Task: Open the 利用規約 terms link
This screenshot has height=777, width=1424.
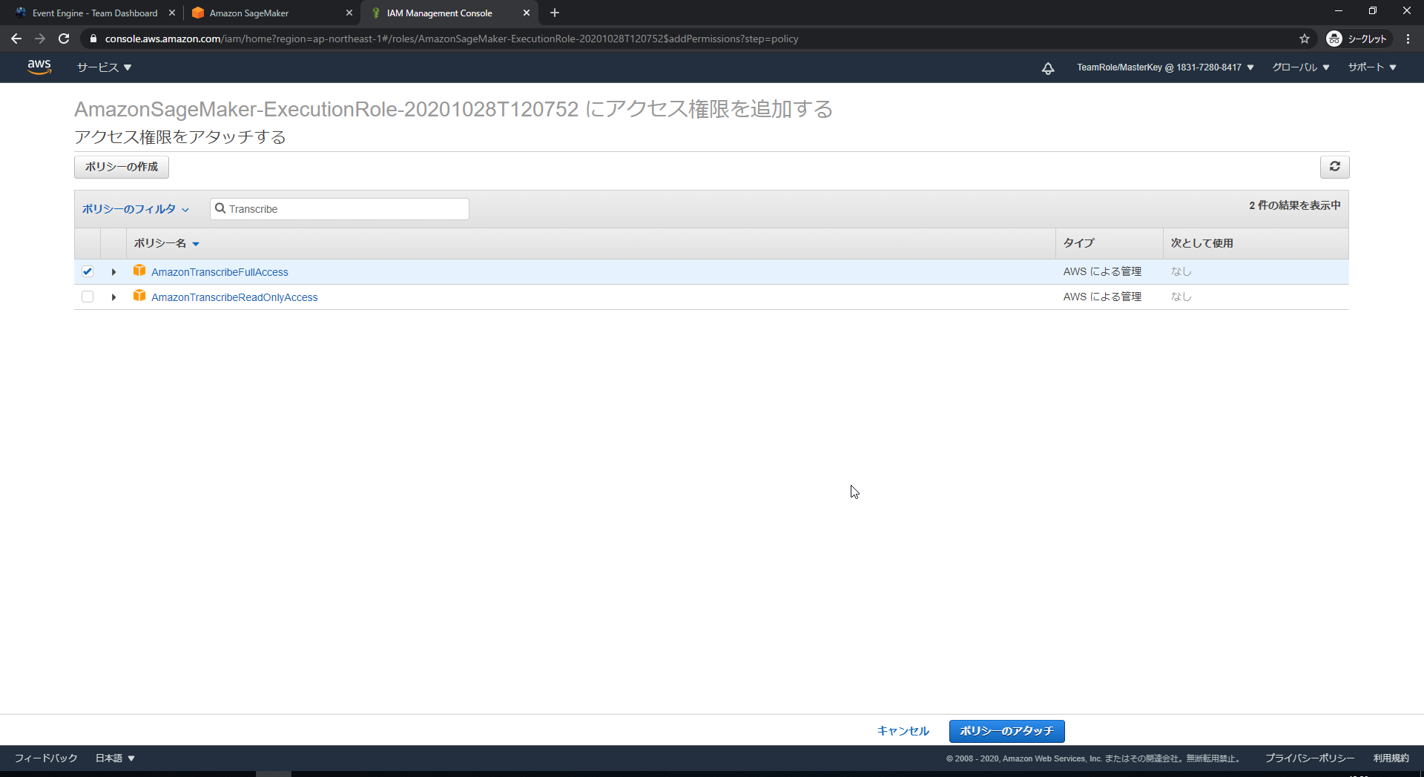Action: click(1391, 758)
